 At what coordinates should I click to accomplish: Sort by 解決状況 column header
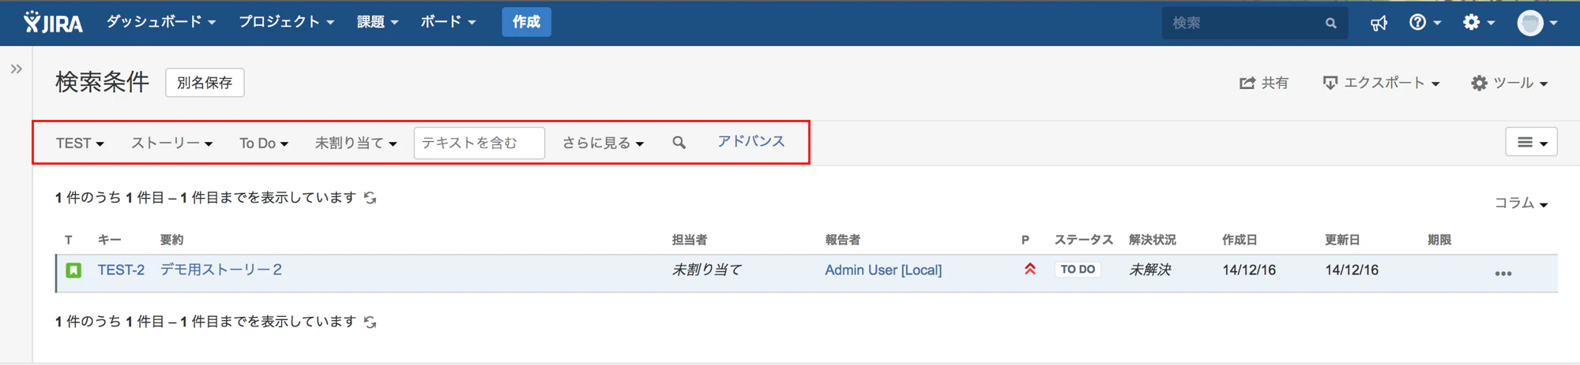[x=1152, y=240]
